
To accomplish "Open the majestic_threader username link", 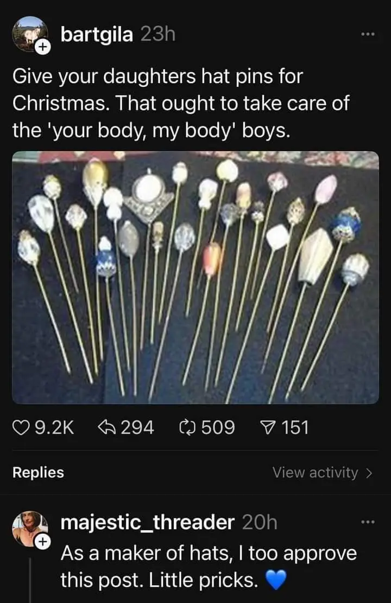I will pos(148,523).
